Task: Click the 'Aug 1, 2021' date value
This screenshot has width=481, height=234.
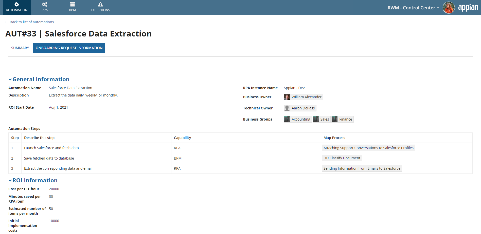Action: [x=58, y=107]
